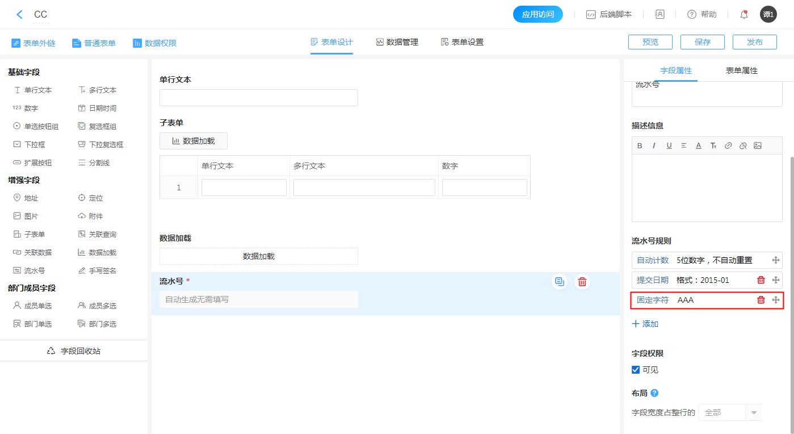Click the 单行文本 input field in form
This screenshot has height=434, width=794.
258,98
